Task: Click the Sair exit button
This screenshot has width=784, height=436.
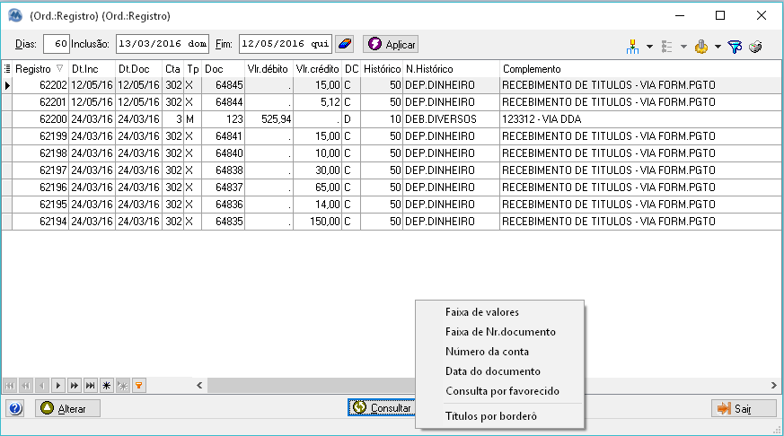Action: coord(742,408)
